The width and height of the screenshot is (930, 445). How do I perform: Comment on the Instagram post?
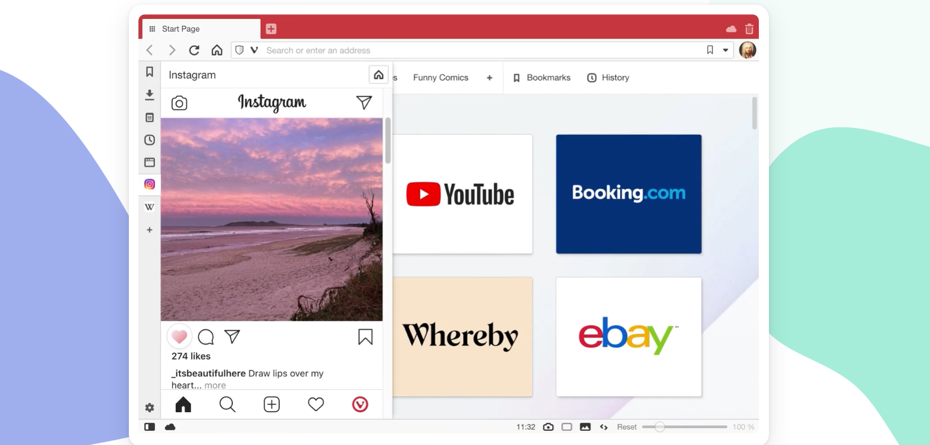(x=206, y=337)
